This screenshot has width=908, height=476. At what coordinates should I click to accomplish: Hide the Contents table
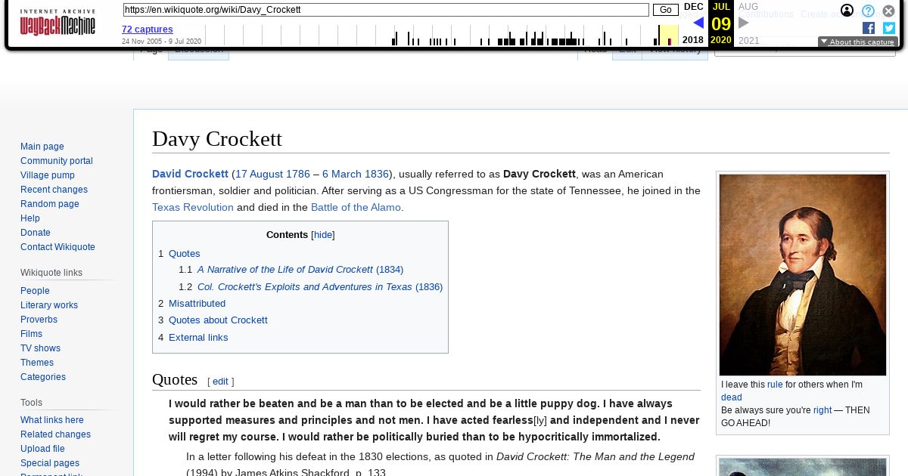tap(323, 235)
